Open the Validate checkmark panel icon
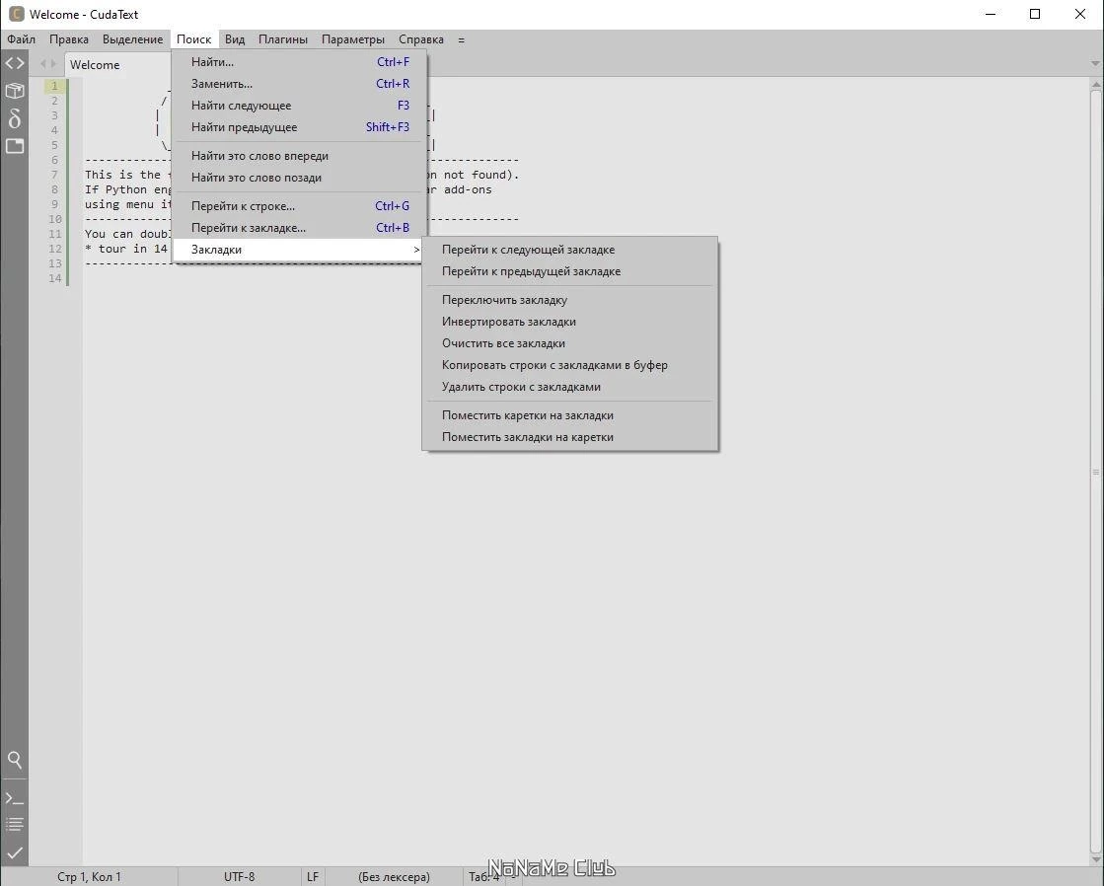This screenshot has width=1104, height=886. [x=14, y=852]
